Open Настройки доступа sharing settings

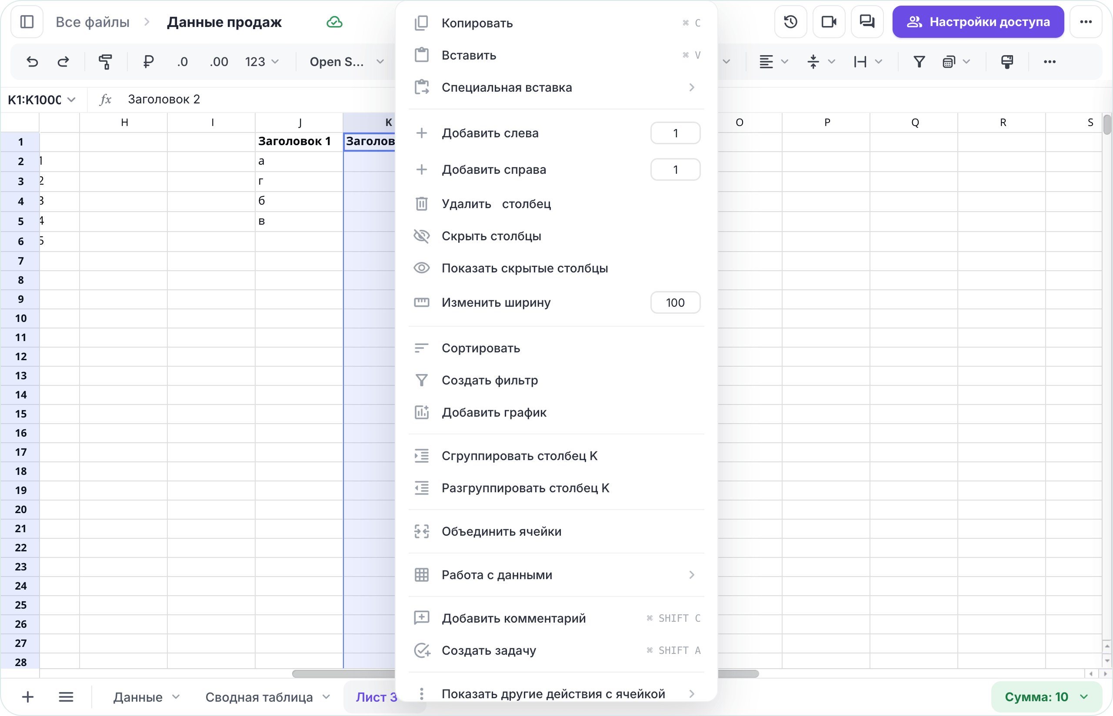pos(978,22)
